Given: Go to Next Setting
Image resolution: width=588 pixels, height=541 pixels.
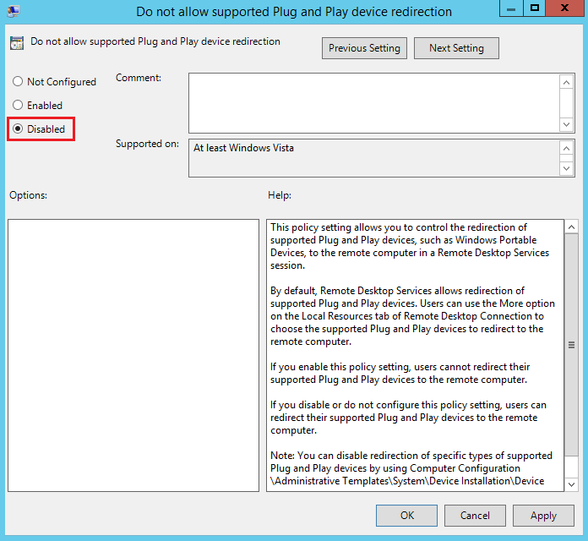Looking at the screenshot, I should [x=456, y=48].
